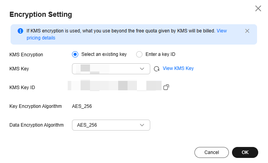Open the KMS Key combo box
This screenshot has width=268, height=163.
coord(111,69)
